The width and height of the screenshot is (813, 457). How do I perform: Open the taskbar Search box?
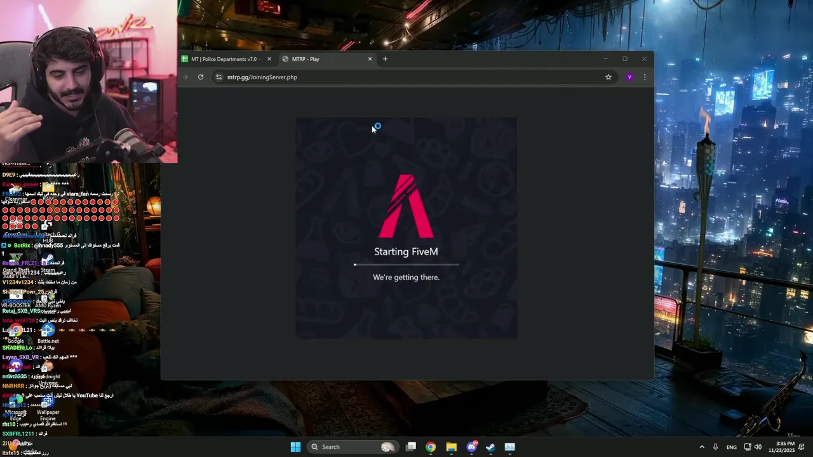pos(353,447)
